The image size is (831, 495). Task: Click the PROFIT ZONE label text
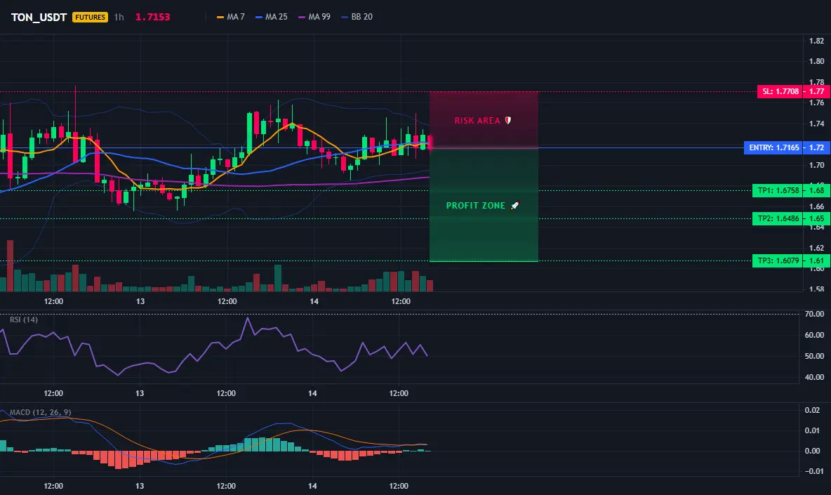(475, 206)
